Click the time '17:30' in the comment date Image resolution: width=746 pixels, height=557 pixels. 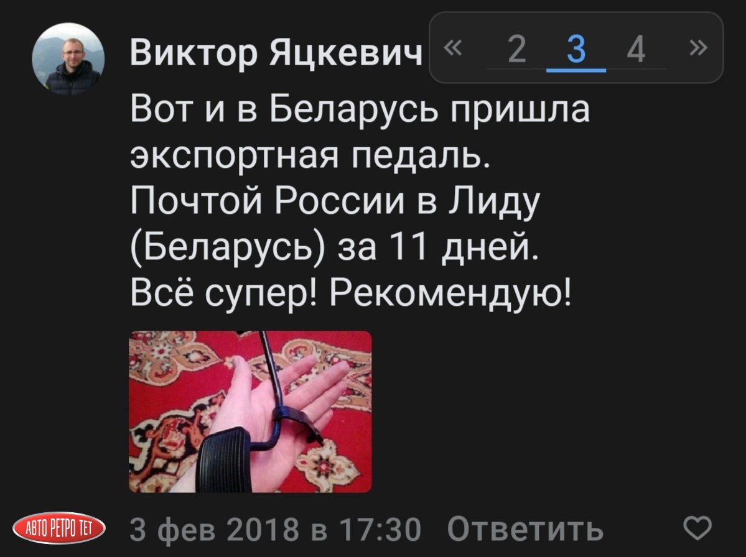pyautogui.click(x=381, y=529)
